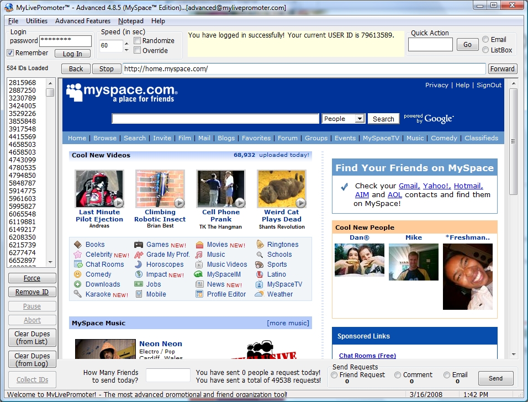Click the Downloads green icon

pyautogui.click(x=78, y=284)
